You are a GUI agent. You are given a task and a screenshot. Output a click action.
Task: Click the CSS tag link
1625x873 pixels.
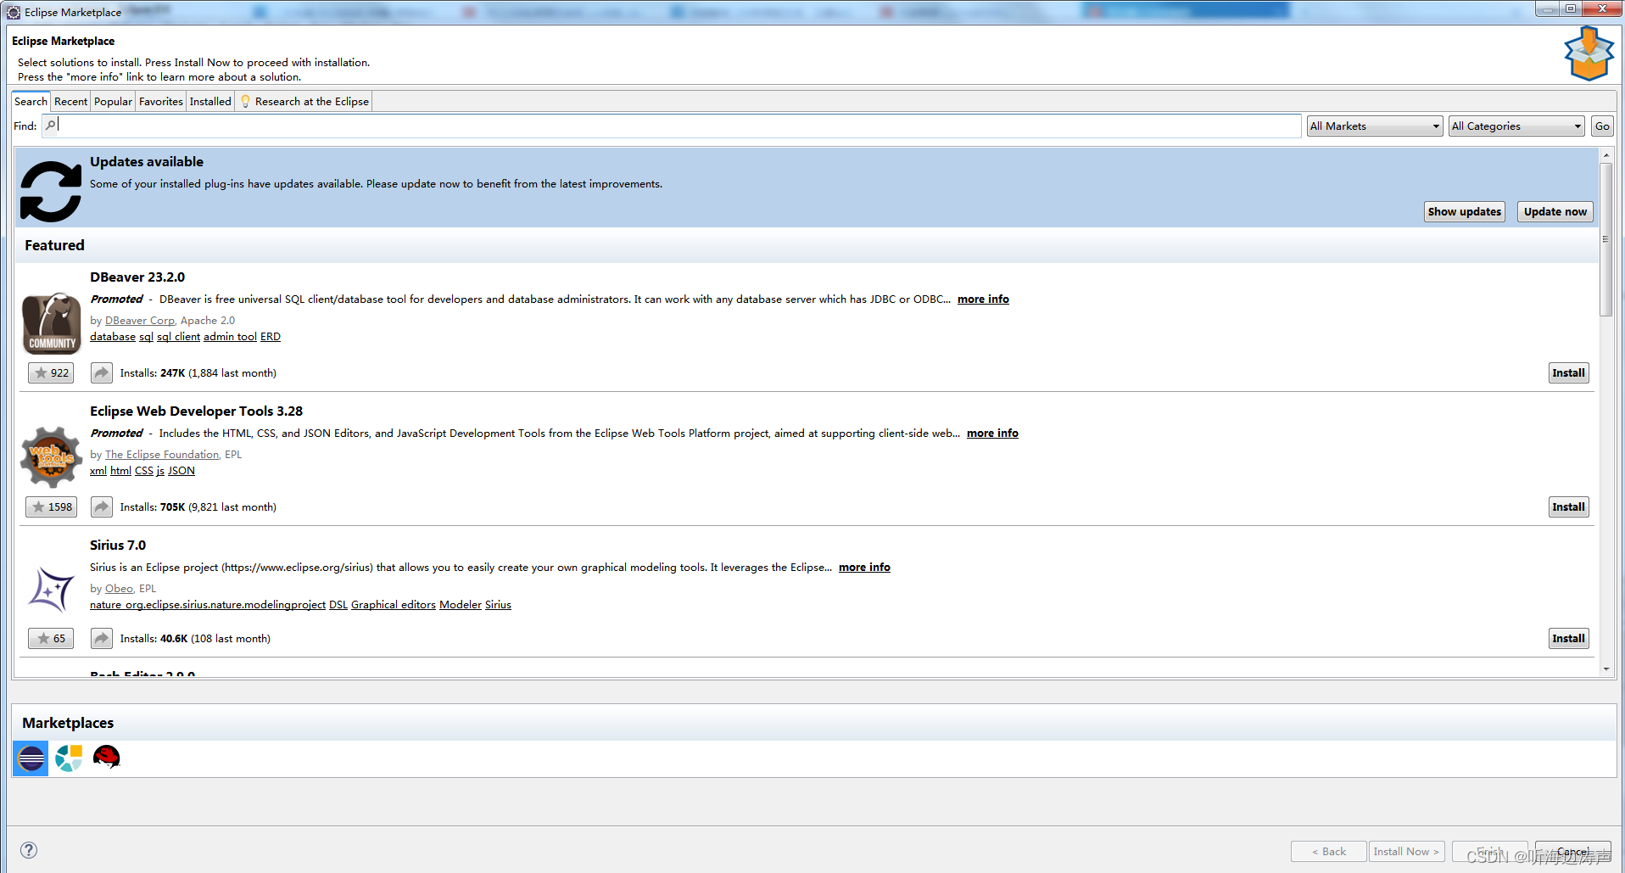(144, 470)
